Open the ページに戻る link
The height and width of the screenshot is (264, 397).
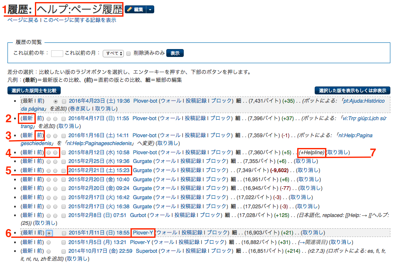(x=23, y=20)
